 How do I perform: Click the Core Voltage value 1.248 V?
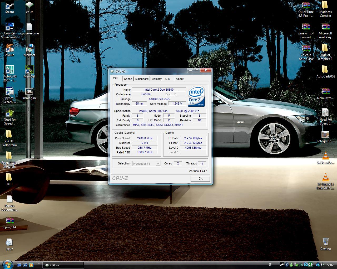177,104
